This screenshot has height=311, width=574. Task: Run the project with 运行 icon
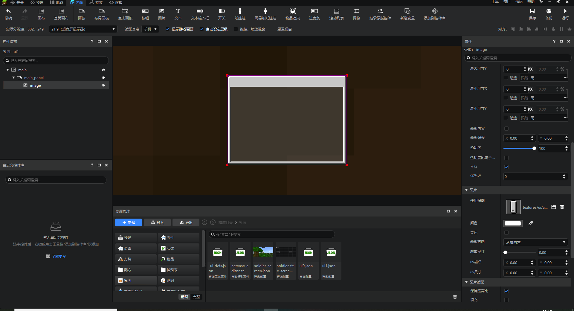(x=565, y=11)
